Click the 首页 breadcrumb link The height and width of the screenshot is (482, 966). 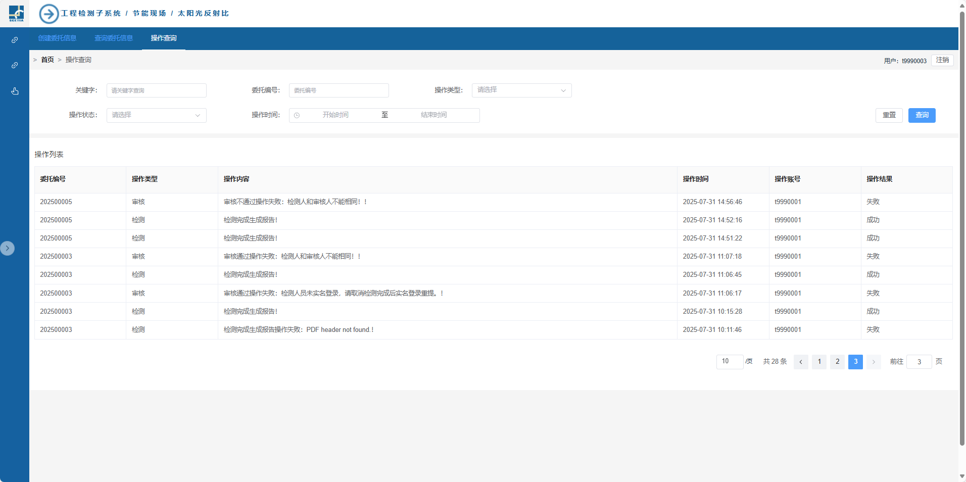coord(47,60)
